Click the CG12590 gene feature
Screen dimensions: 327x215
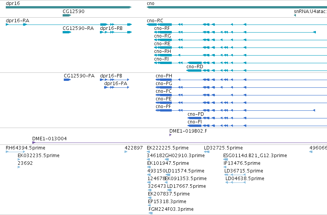[x=67, y=15]
